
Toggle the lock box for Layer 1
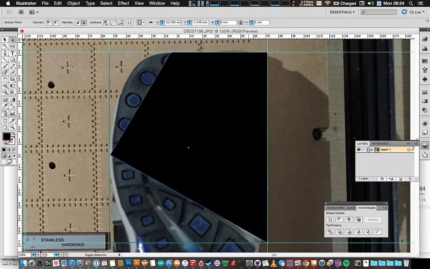coord(364,150)
